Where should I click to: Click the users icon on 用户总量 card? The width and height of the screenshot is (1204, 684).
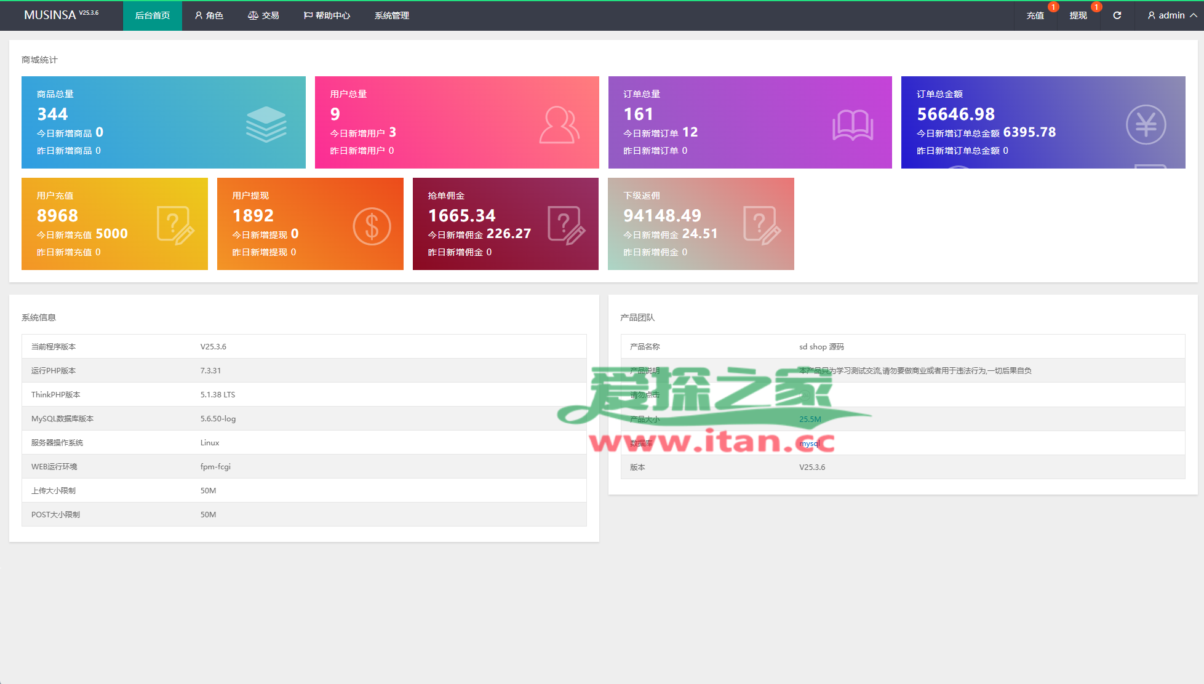pyautogui.click(x=559, y=125)
